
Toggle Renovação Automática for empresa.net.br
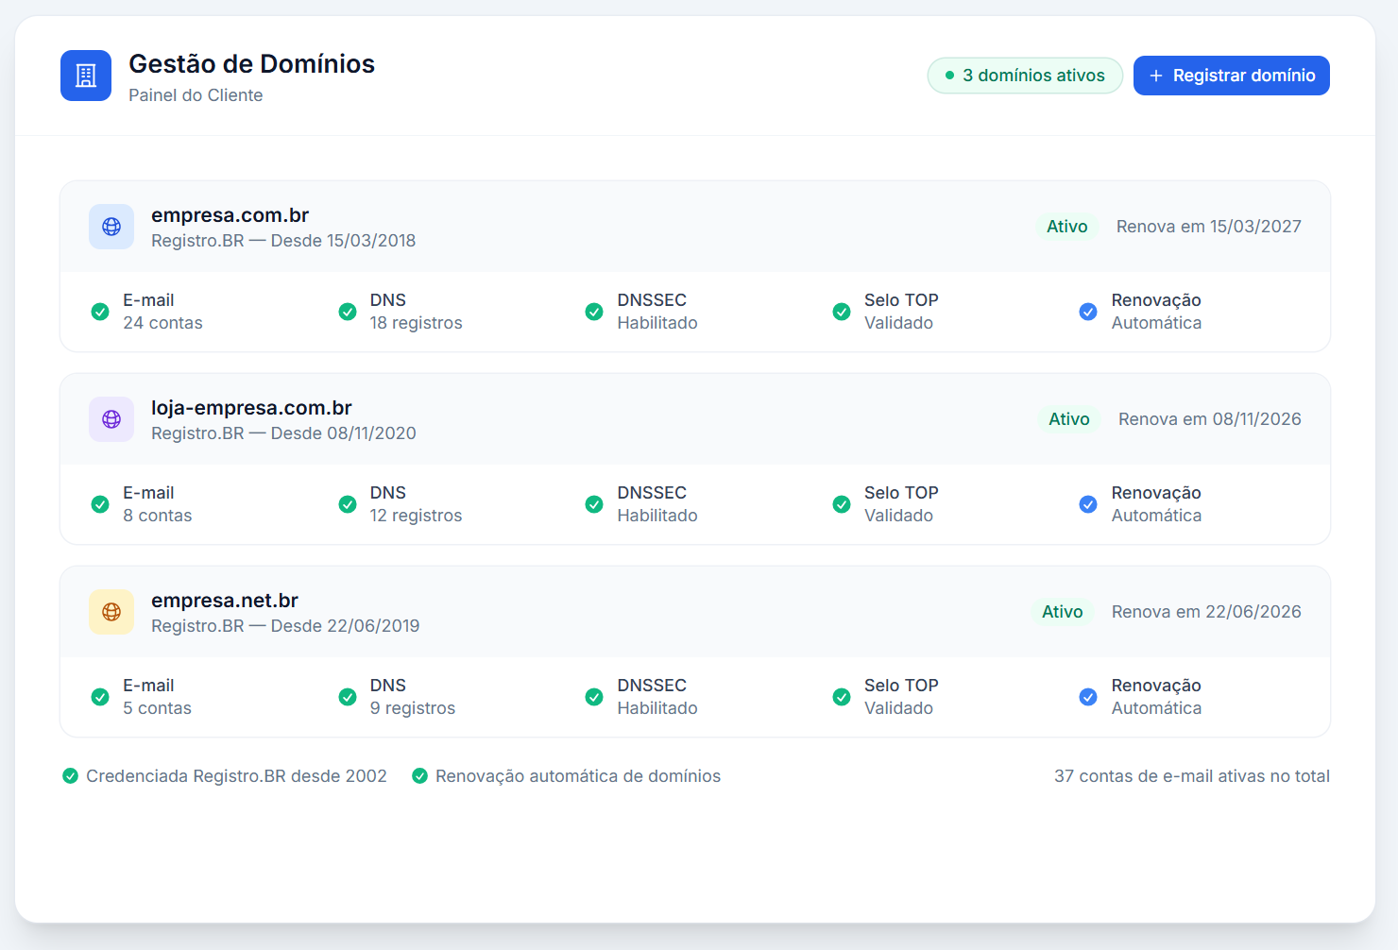[x=1088, y=697]
